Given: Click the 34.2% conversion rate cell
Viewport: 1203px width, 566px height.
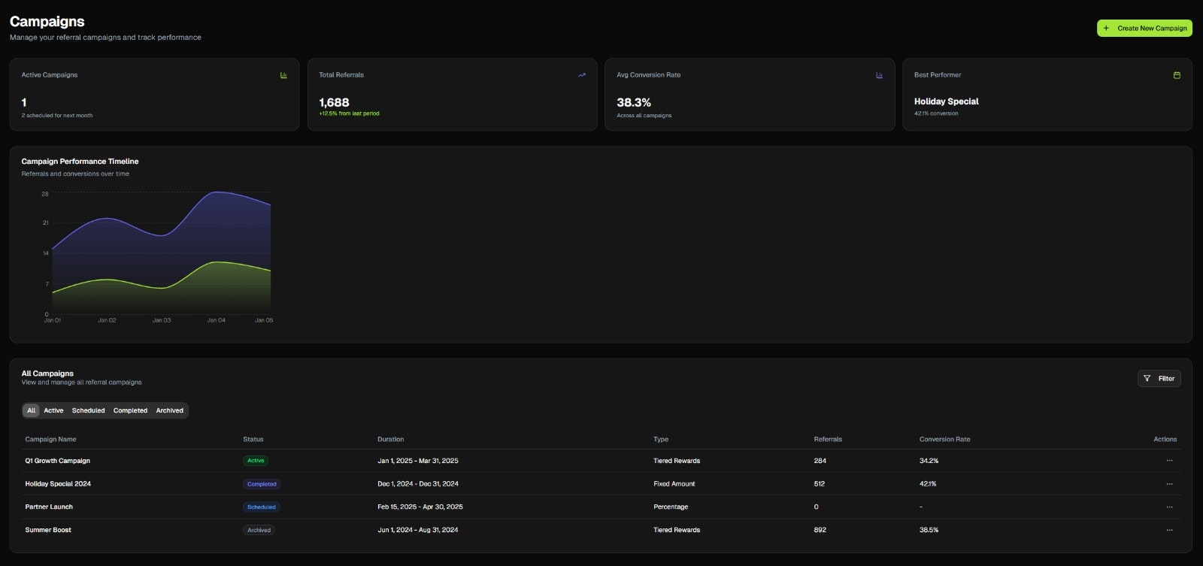Looking at the screenshot, I should pos(929,461).
